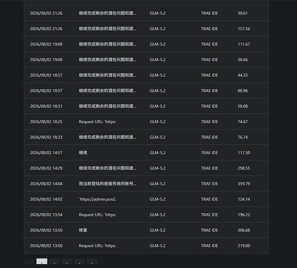Open the 18:23 row with '继续完成剩余' prompt
The width and height of the screenshot is (297, 268).
(146, 137)
